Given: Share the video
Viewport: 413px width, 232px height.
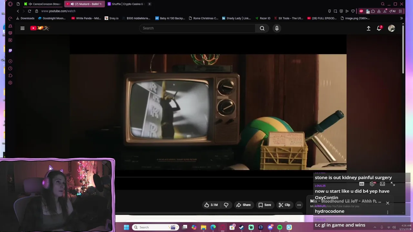Looking at the screenshot, I should point(243,205).
